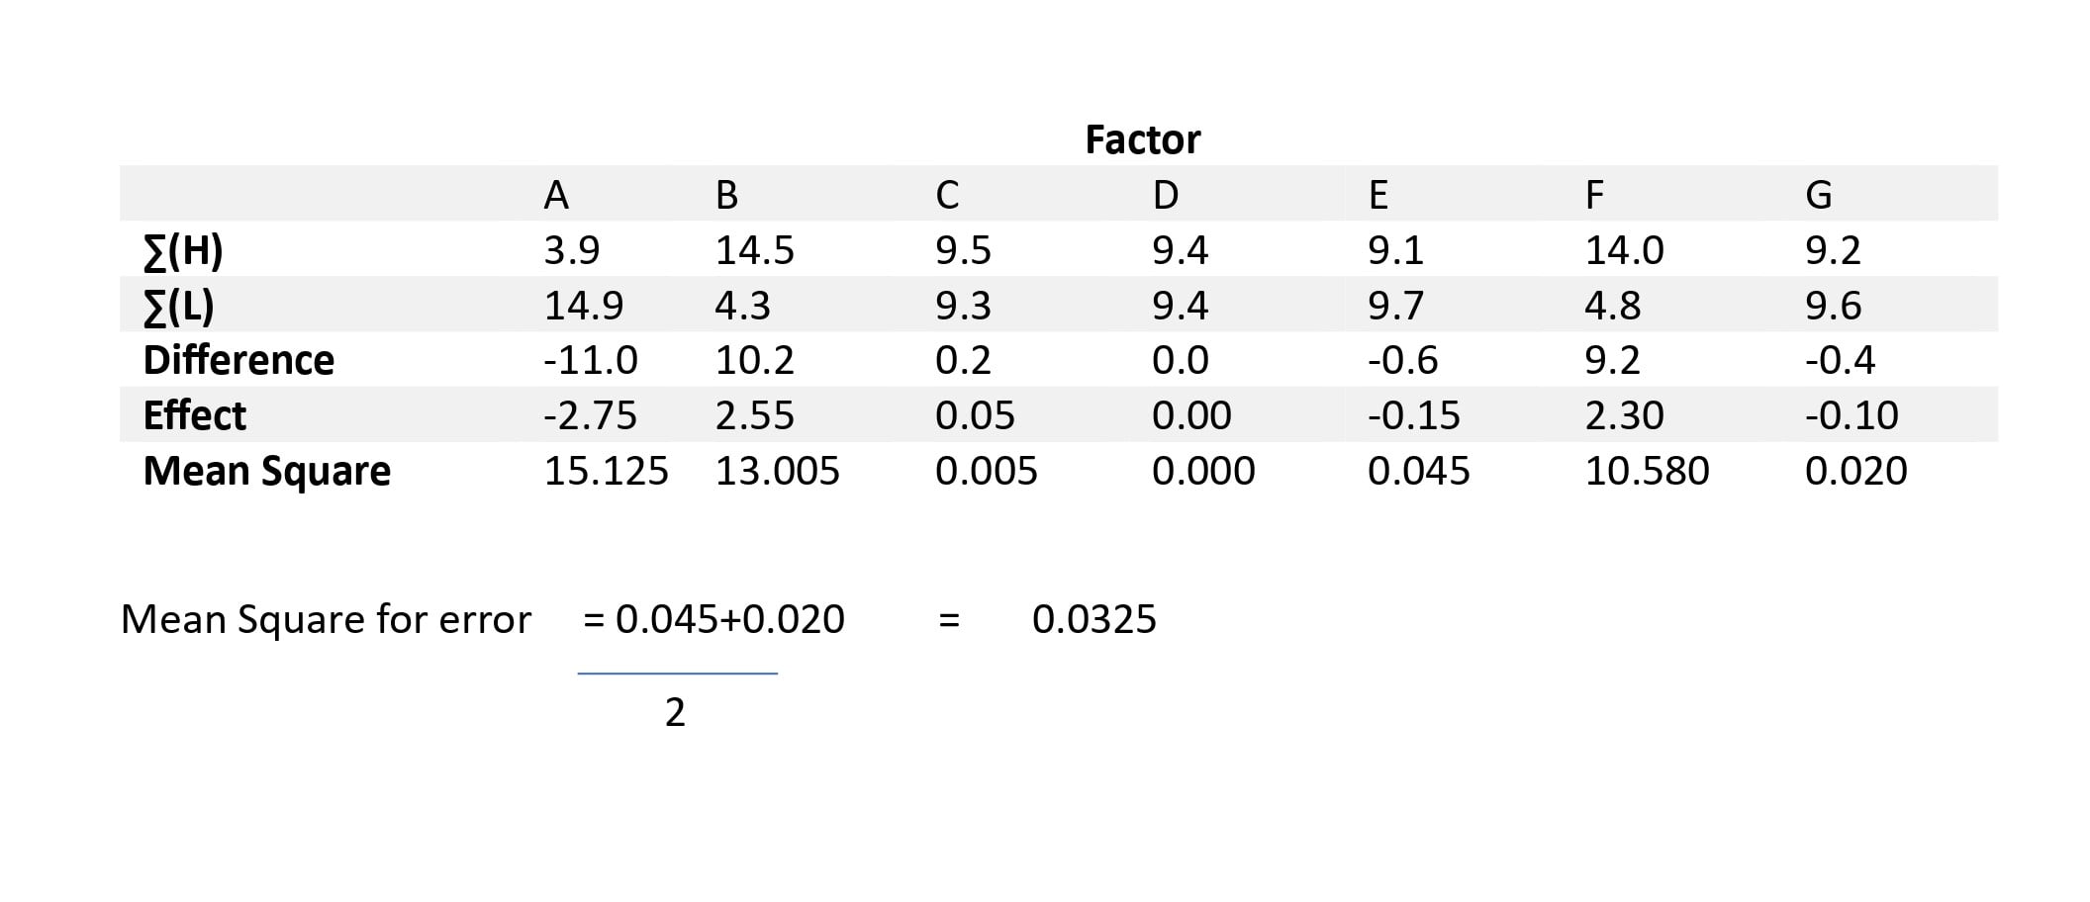The height and width of the screenshot is (902, 2090).
Task: Select the 10.580 mean square cell
Action: (x=1647, y=471)
